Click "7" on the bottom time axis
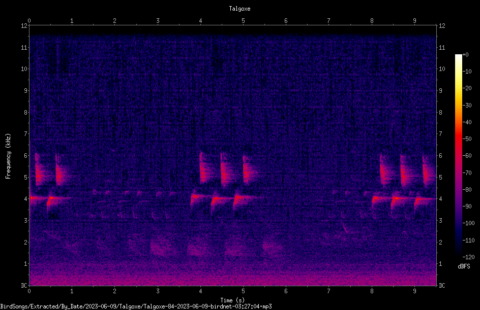Image resolution: width=480 pixels, height=310 pixels. point(329,291)
